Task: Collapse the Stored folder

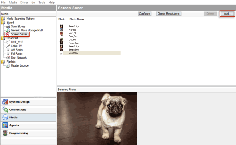Action: [4, 23]
